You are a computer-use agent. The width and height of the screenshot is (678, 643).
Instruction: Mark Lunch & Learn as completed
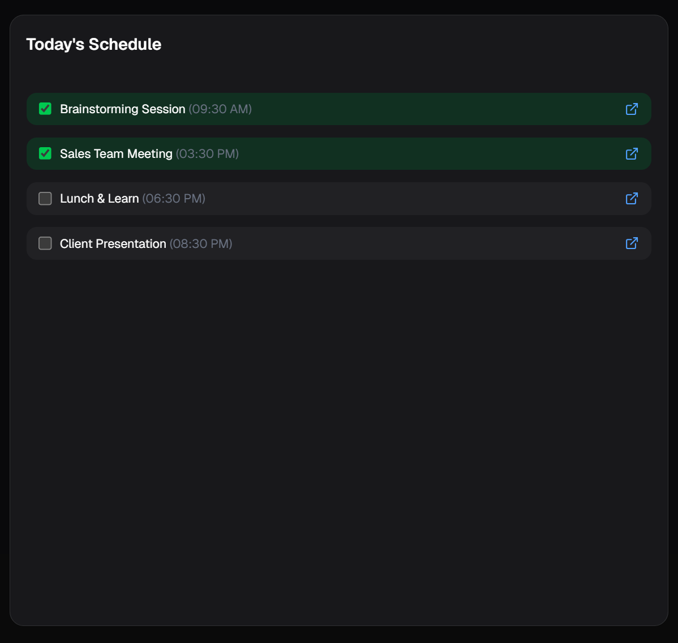pos(45,199)
